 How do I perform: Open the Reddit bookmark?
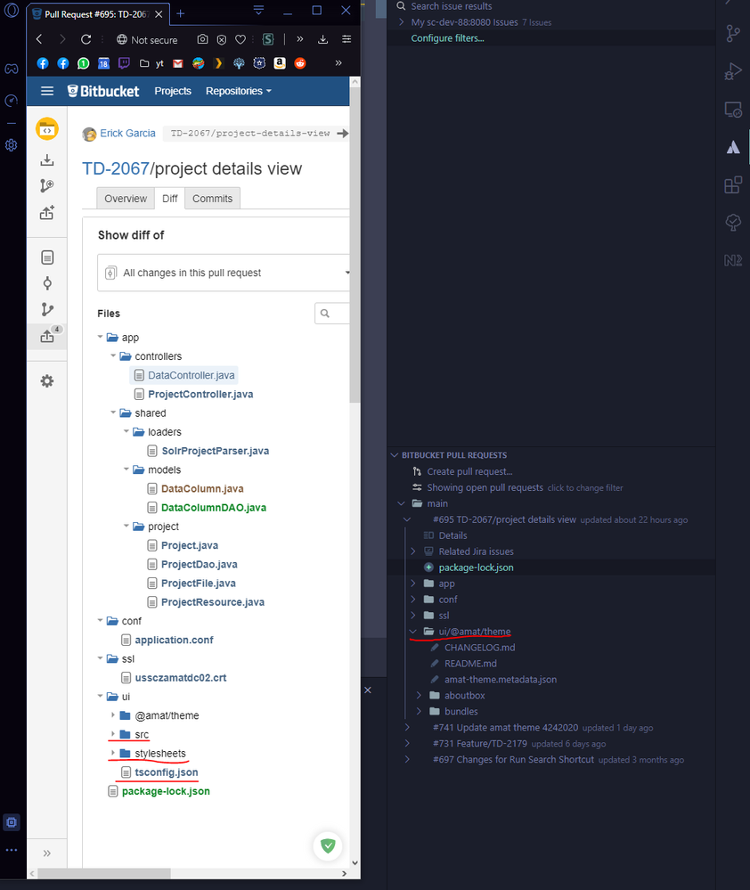tap(300, 63)
